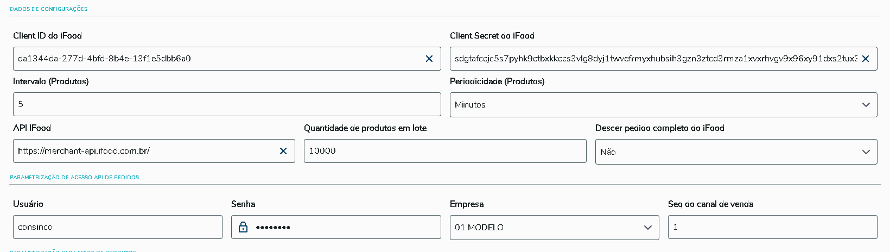Click the lock icon in Senha field
Screen dimensions: 890x252
coord(243,227)
